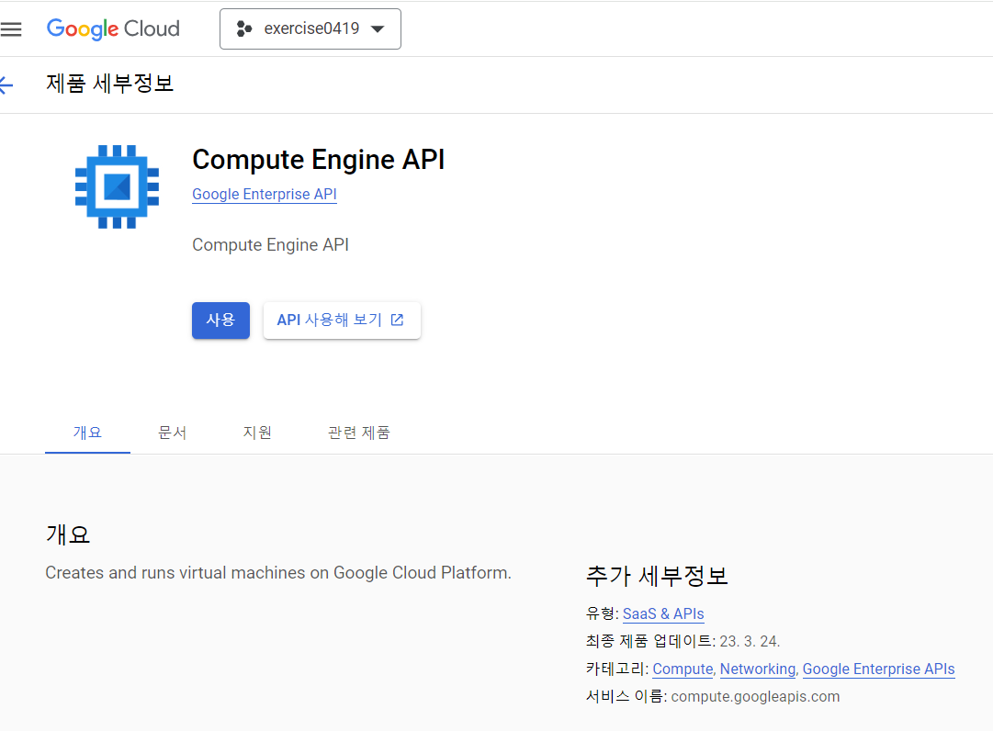Open the Networking category link
This screenshot has width=993, height=731.
tap(758, 669)
